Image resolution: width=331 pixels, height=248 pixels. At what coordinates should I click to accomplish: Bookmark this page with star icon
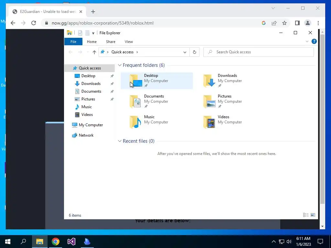[284, 23]
